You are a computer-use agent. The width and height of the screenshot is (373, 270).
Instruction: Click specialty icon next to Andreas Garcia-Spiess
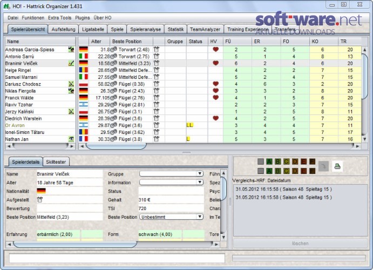(71, 50)
